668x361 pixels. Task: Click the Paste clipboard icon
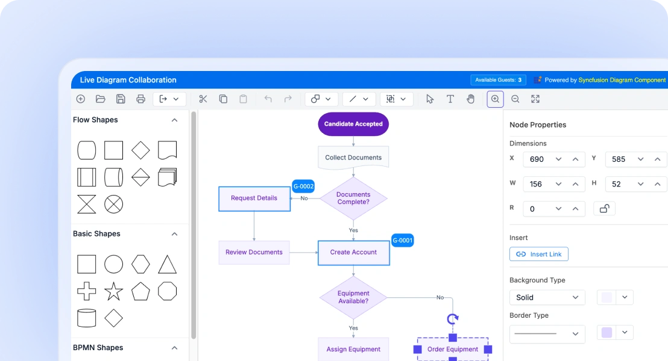pos(243,99)
